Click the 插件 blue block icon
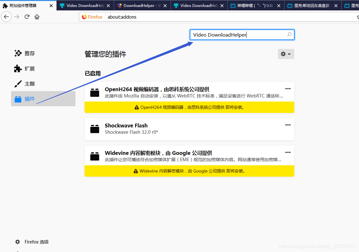This screenshot has height=252, width=359. tap(18, 99)
